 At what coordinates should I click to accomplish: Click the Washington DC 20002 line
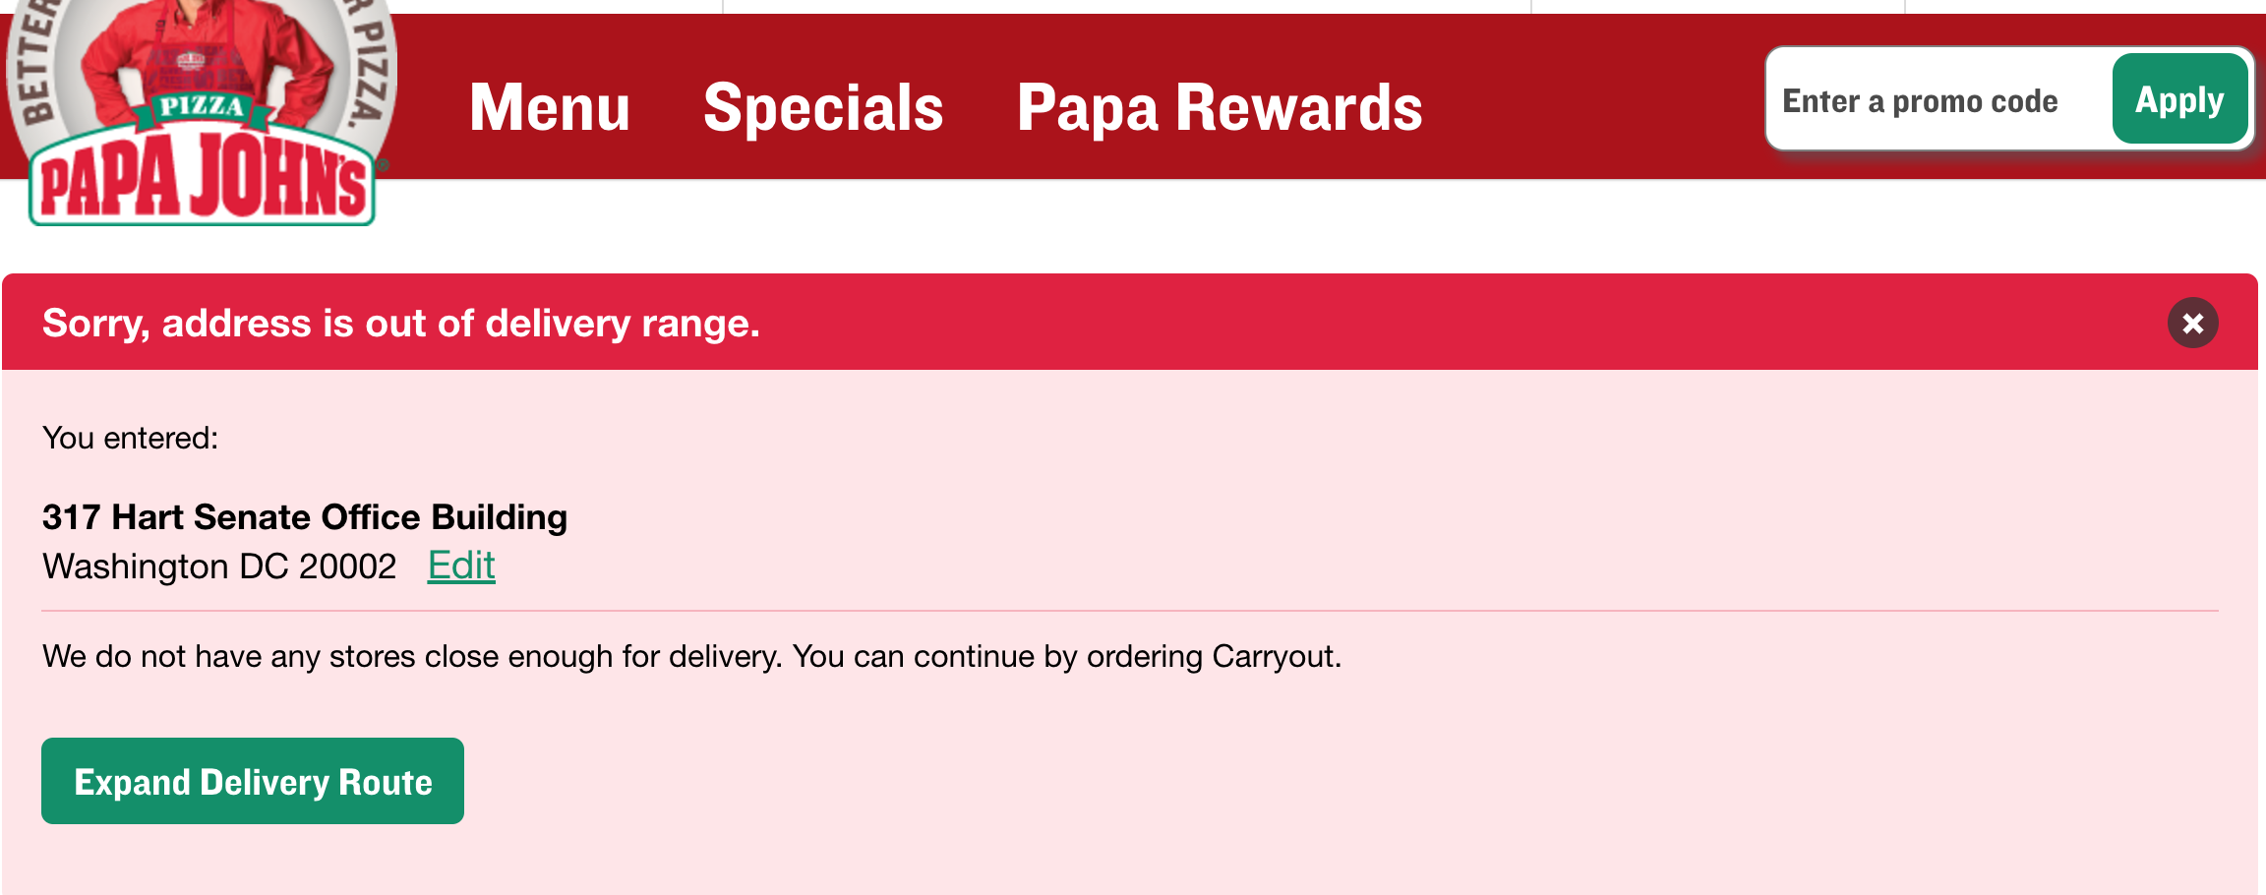219,567
